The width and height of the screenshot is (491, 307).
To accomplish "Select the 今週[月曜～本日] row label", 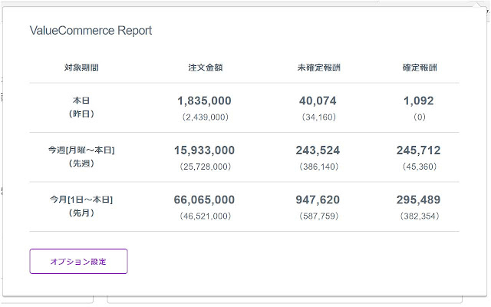I will (81, 150).
